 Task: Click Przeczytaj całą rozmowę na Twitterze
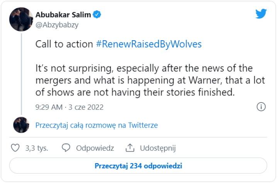coord(97,125)
